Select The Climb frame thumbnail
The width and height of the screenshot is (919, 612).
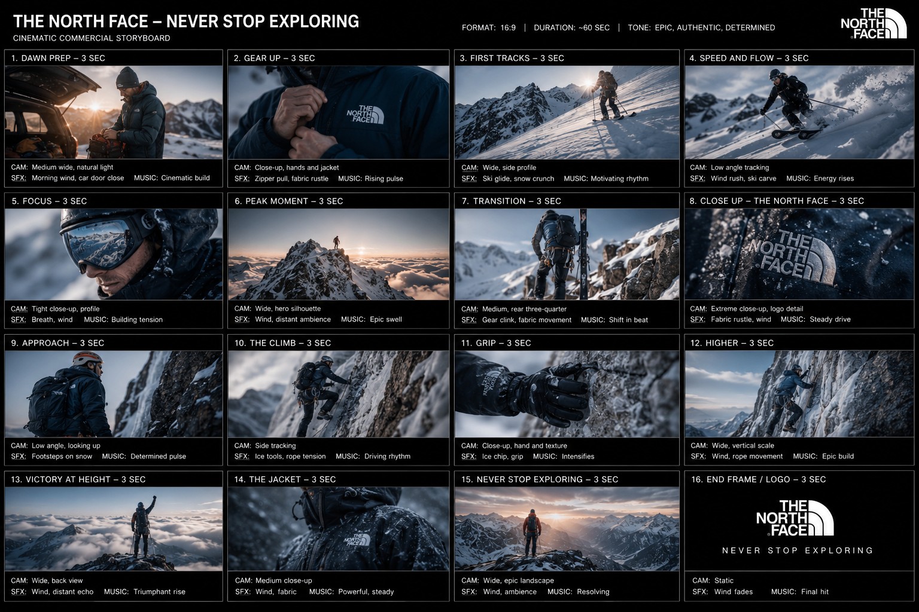[338, 394]
